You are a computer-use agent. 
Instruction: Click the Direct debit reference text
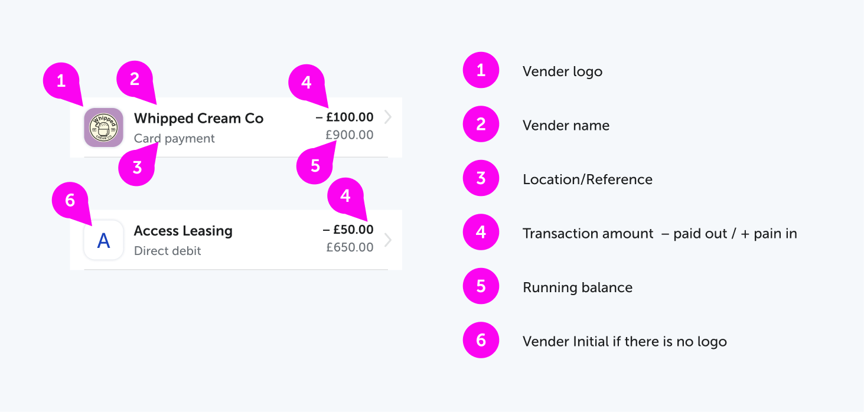tap(168, 251)
